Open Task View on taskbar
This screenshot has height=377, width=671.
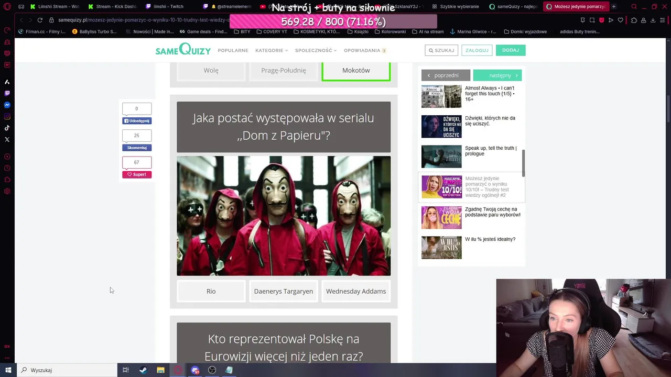tap(126, 370)
